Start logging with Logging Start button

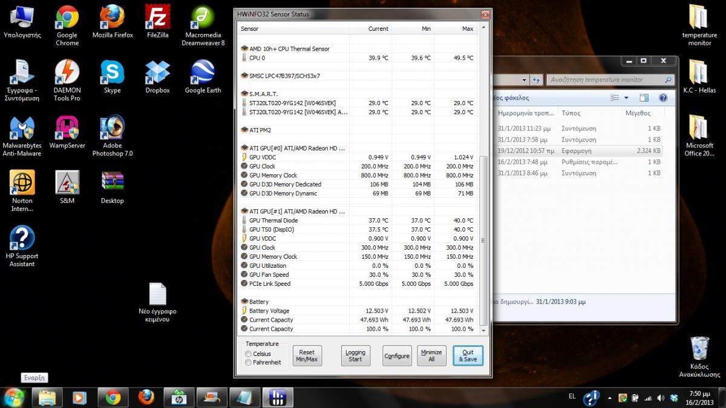tap(355, 355)
